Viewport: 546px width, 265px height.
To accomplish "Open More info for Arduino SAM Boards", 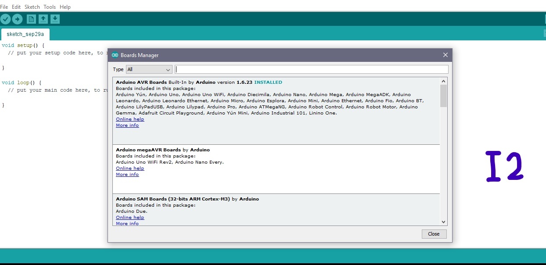I will (127, 223).
